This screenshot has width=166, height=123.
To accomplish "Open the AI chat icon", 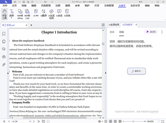I will pyautogui.click(x=59, y=13).
